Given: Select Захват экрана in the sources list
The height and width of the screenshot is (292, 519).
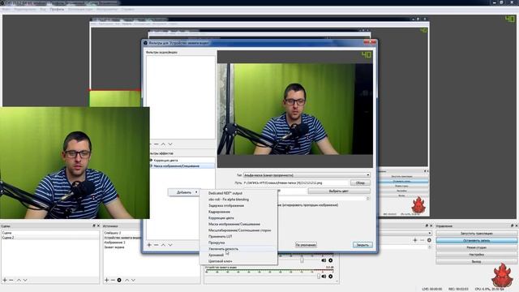Looking at the screenshot, I should pos(114,247).
